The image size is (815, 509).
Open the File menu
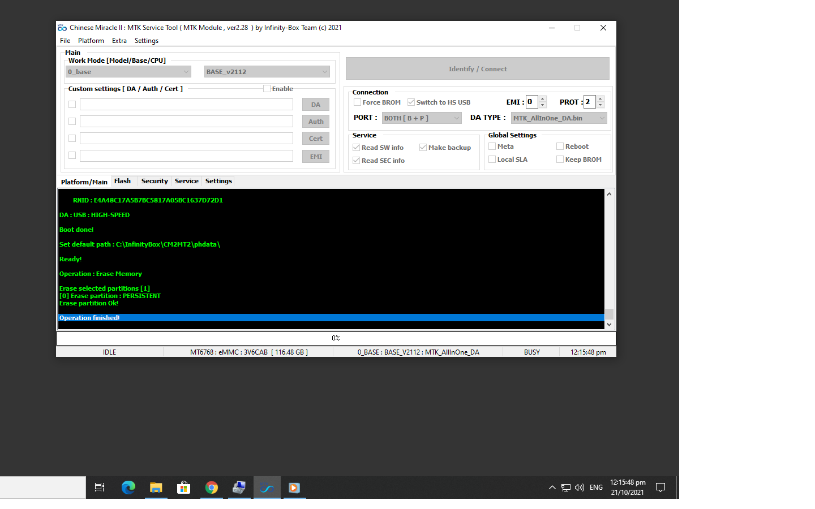coord(65,41)
